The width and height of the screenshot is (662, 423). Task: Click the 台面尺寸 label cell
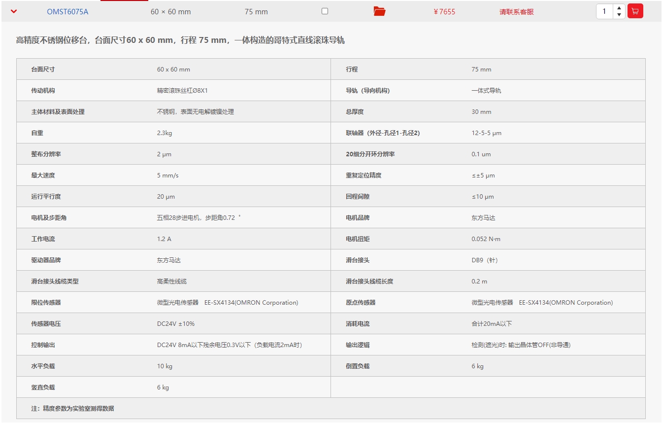[x=43, y=70]
